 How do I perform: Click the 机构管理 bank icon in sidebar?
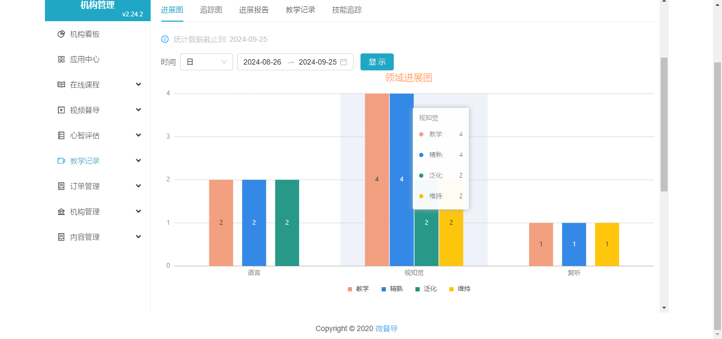(x=61, y=212)
